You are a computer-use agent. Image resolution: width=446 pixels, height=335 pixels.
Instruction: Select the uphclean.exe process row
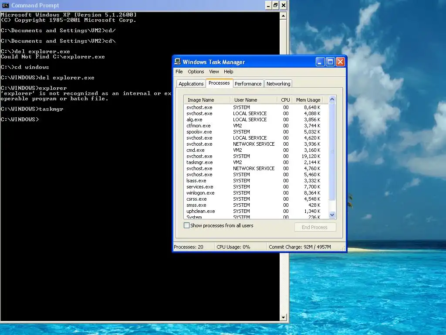click(256, 212)
